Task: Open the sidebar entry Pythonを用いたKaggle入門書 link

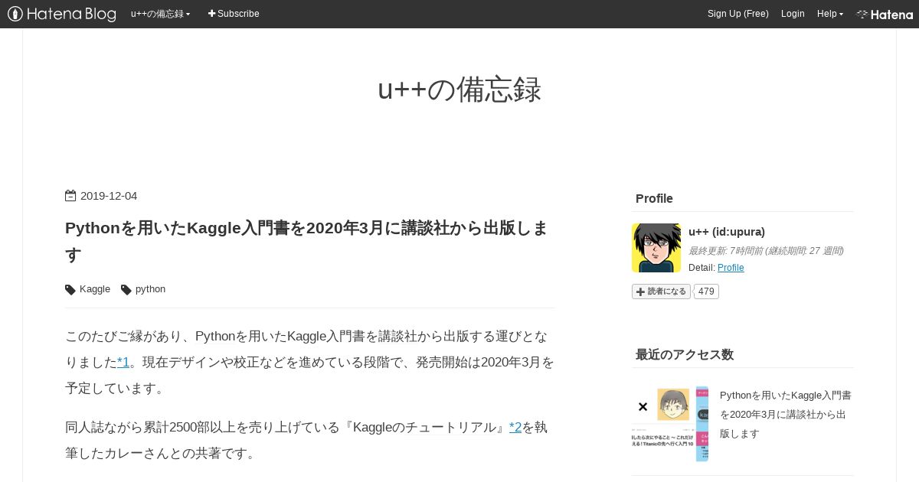Action: click(x=786, y=414)
